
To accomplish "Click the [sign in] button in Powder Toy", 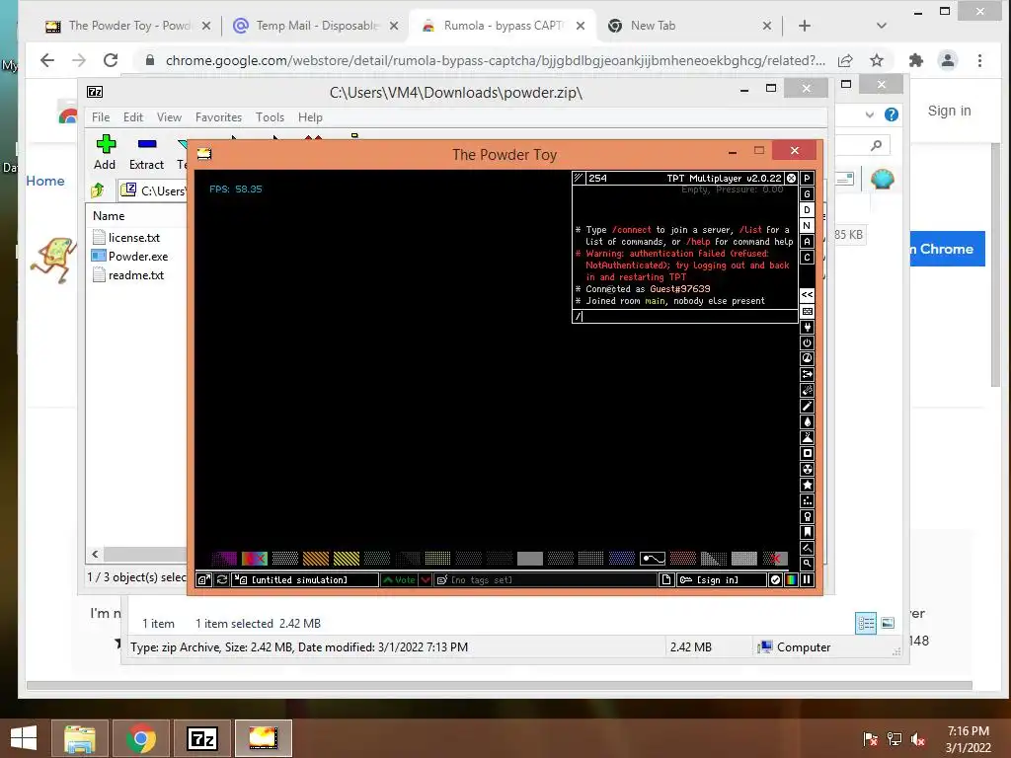I will coord(721,580).
